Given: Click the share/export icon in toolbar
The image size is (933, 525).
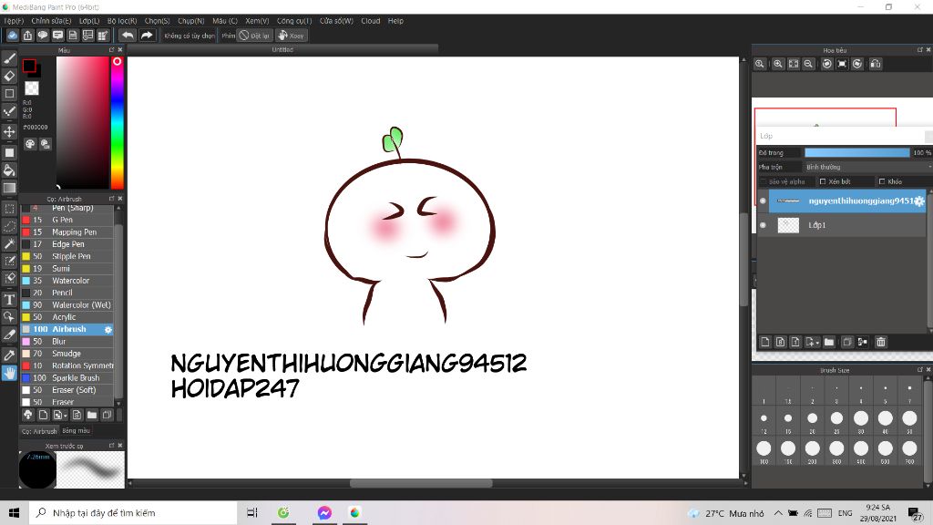Looking at the screenshot, I should pos(27,36).
